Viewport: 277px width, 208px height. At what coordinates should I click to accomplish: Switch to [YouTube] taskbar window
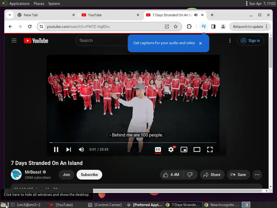tap(61, 205)
